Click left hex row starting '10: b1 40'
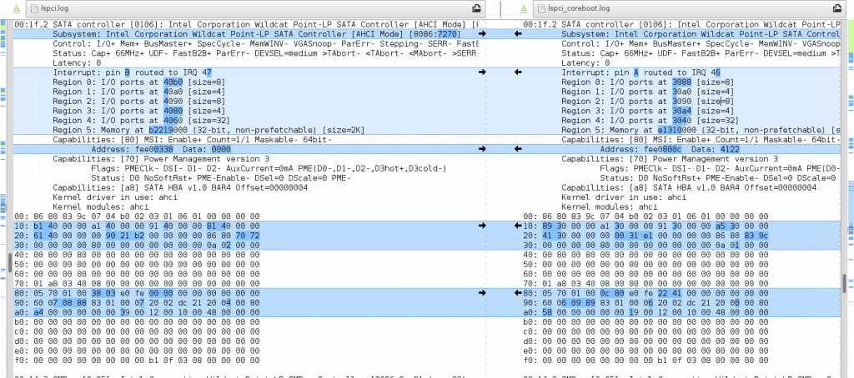Viewport: 854px width, 378px height. (138, 225)
